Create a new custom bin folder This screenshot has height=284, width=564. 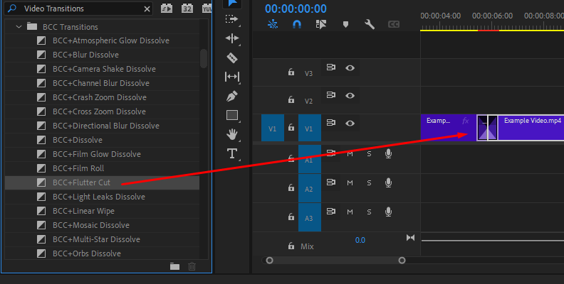pos(174,266)
